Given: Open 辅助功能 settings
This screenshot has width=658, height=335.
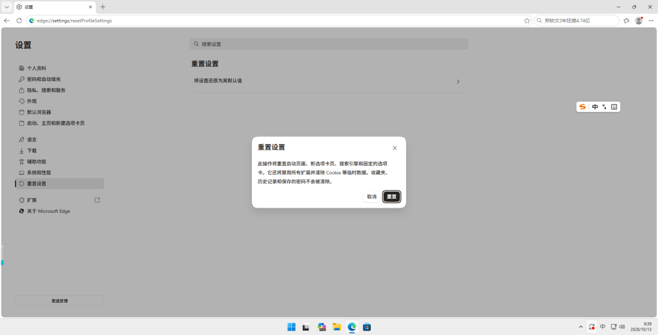Looking at the screenshot, I should 60,161.
